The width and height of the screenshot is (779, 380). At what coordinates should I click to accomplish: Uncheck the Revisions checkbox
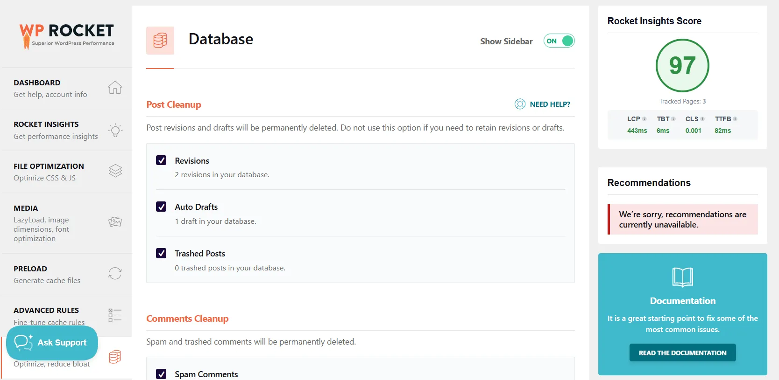(x=161, y=160)
